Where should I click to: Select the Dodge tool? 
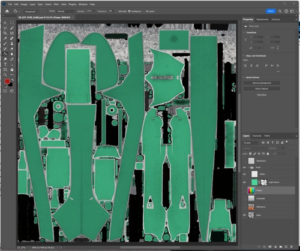coord(5,59)
